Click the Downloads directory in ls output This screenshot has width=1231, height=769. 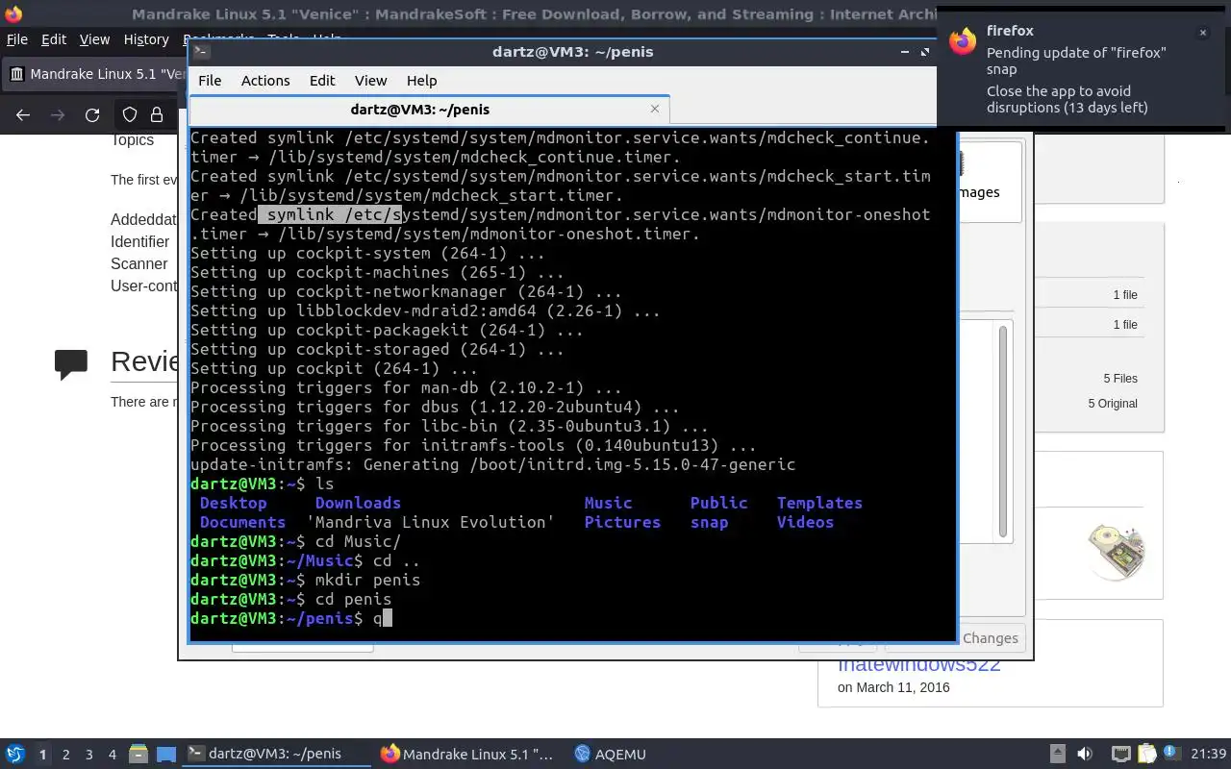pyautogui.click(x=358, y=503)
